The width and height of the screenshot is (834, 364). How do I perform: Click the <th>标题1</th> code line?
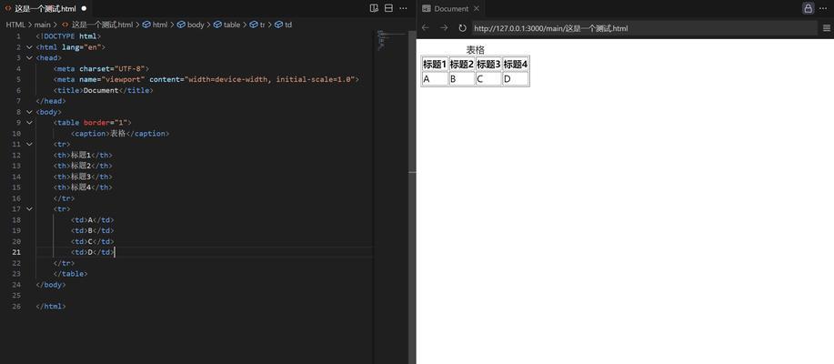click(83, 155)
